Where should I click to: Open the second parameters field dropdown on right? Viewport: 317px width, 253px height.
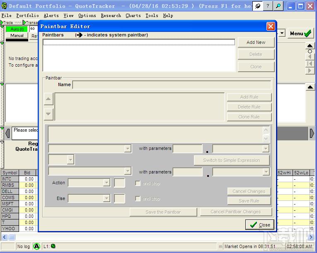[x=266, y=172]
